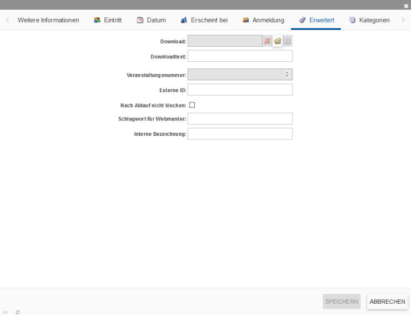Click the checklist icon beside Download
The image size is (411, 315).
[x=288, y=41]
